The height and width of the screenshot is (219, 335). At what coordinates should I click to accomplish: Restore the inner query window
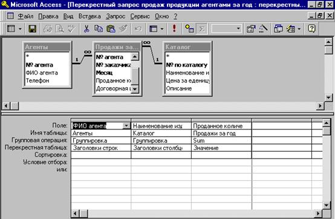pos(320,16)
